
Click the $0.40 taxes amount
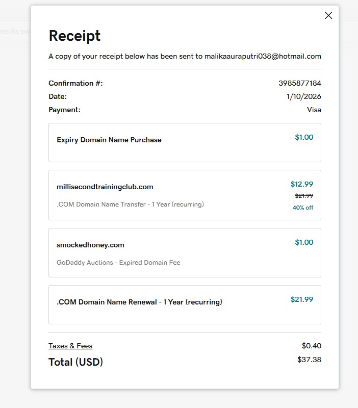[312, 346]
